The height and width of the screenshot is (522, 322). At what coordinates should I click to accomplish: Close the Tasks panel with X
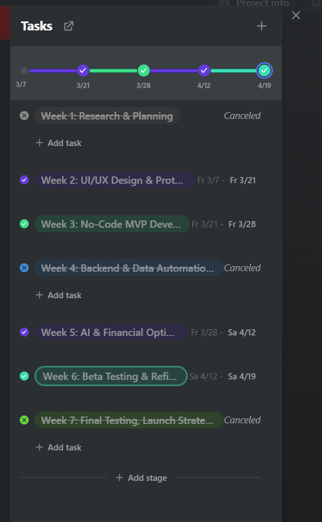coord(296,15)
